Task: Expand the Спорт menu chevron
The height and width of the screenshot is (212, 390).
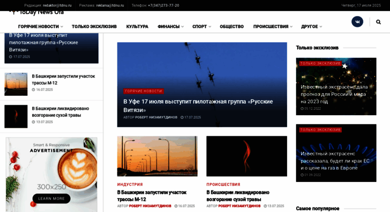Action: (x=210, y=27)
